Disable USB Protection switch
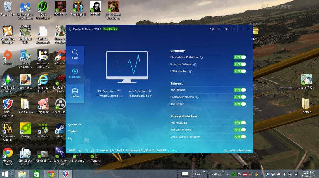 [x=240, y=71]
